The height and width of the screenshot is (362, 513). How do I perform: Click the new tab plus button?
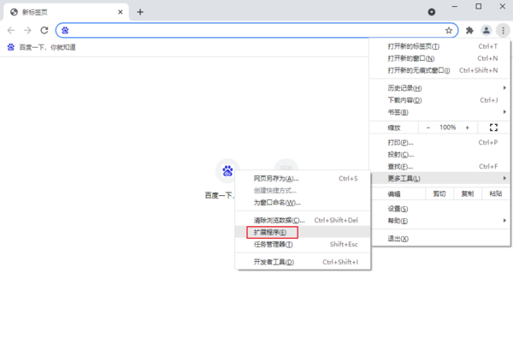tap(140, 12)
